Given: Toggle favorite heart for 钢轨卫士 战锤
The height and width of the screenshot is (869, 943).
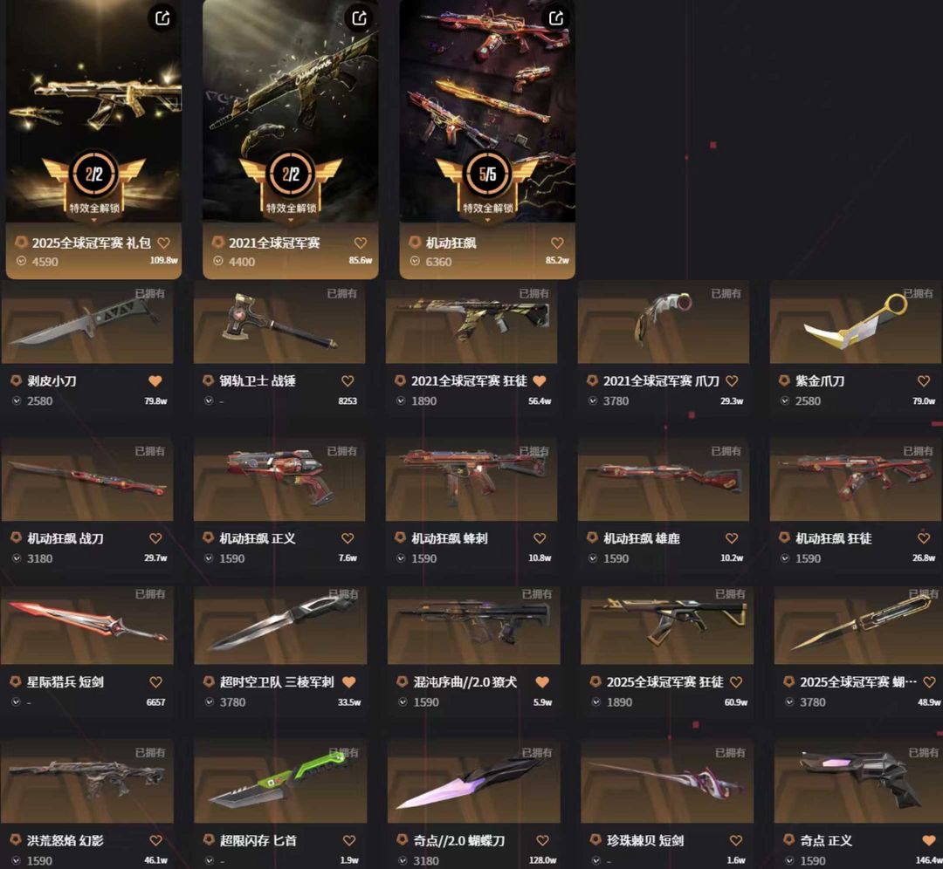Looking at the screenshot, I should click(x=348, y=381).
